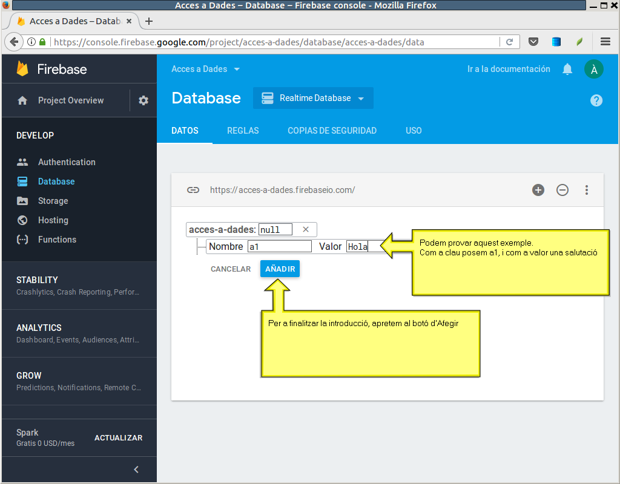The image size is (620, 484).
Task: Open the Firefox hamburger menu
Action: (x=605, y=42)
